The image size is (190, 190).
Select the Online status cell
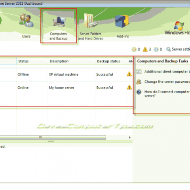tap(23, 87)
